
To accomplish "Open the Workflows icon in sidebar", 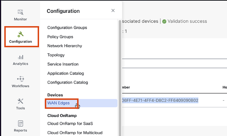I will click(x=20, y=79).
